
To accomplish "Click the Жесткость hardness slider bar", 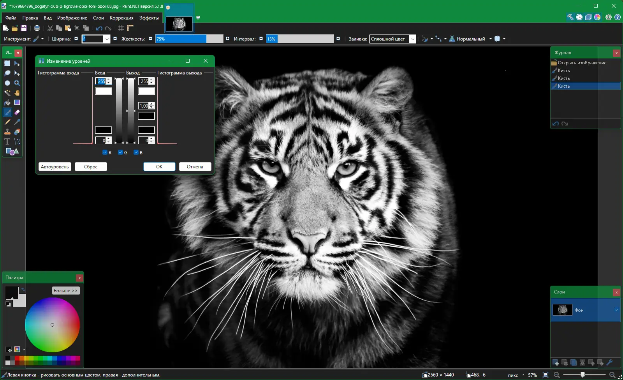I will point(189,39).
